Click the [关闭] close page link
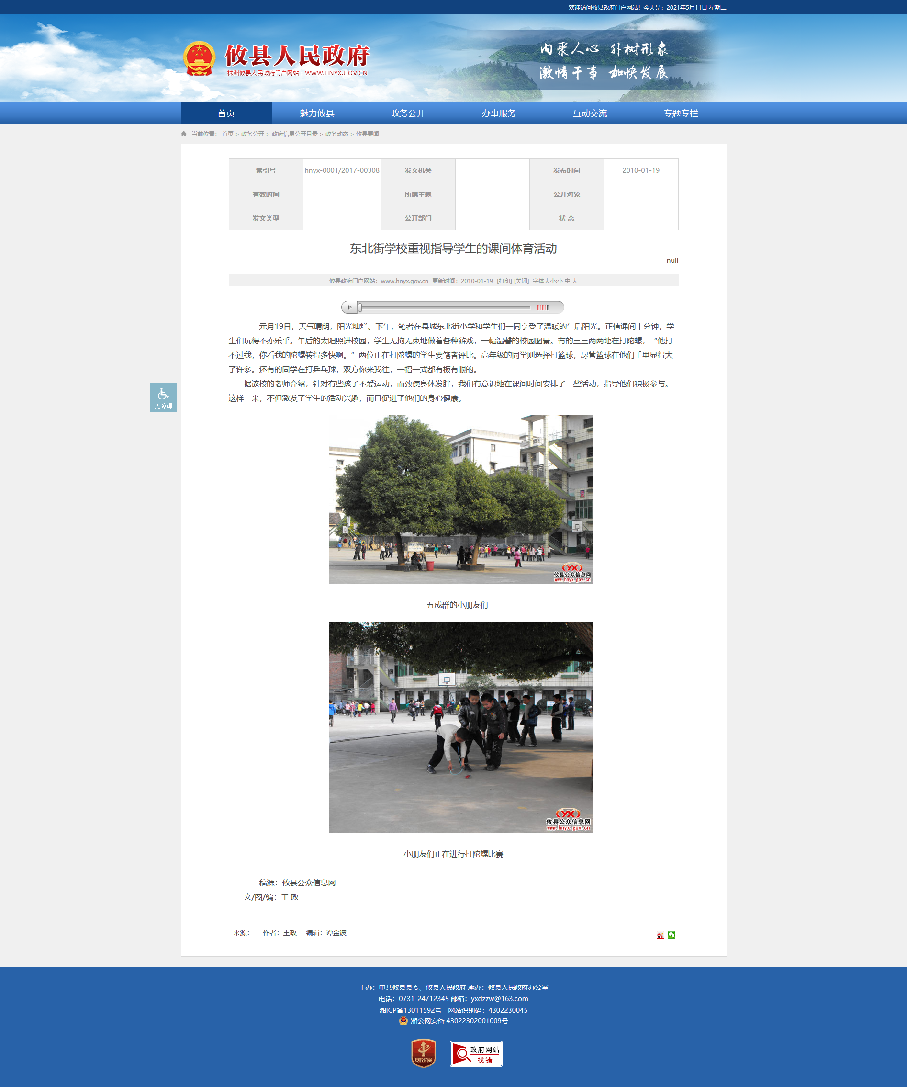 click(x=521, y=281)
